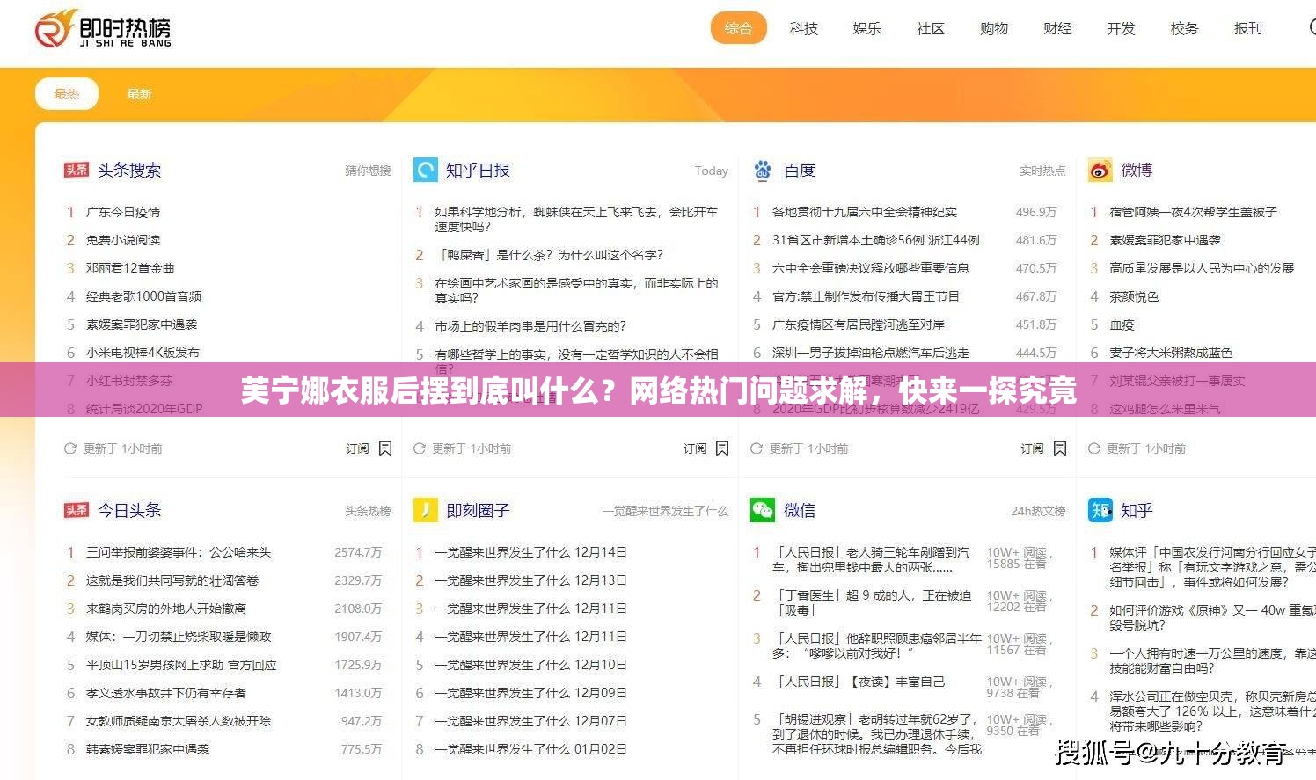Open the 知乎 blue icon
Viewport: 1316px width, 780px height.
(x=1100, y=510)
